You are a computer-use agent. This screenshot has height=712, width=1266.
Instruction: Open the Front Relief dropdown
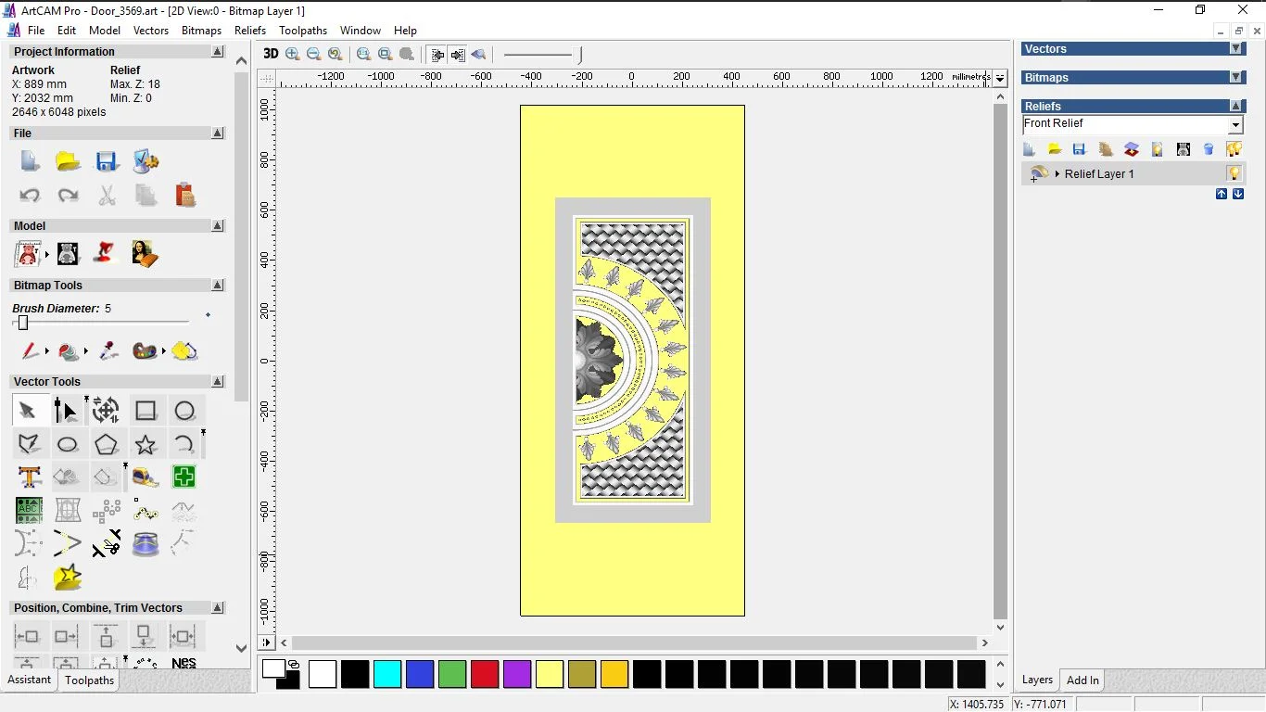click(x=1235, y=125)
